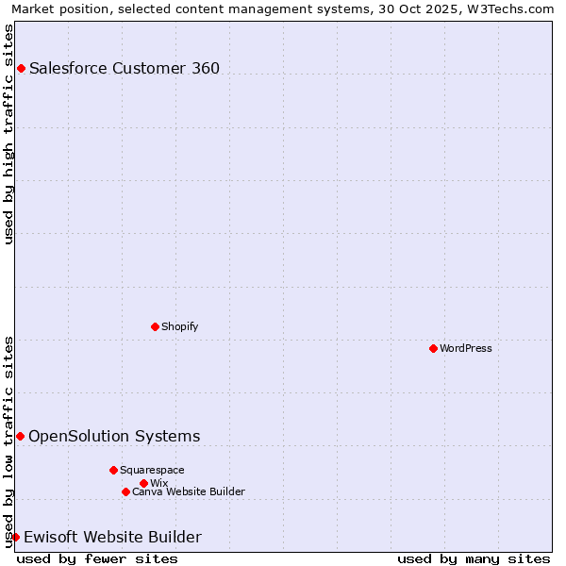Click the 'used by fewer sites' axis label
This screenshot has height=566, width=566.
click(x=97, y=558)
